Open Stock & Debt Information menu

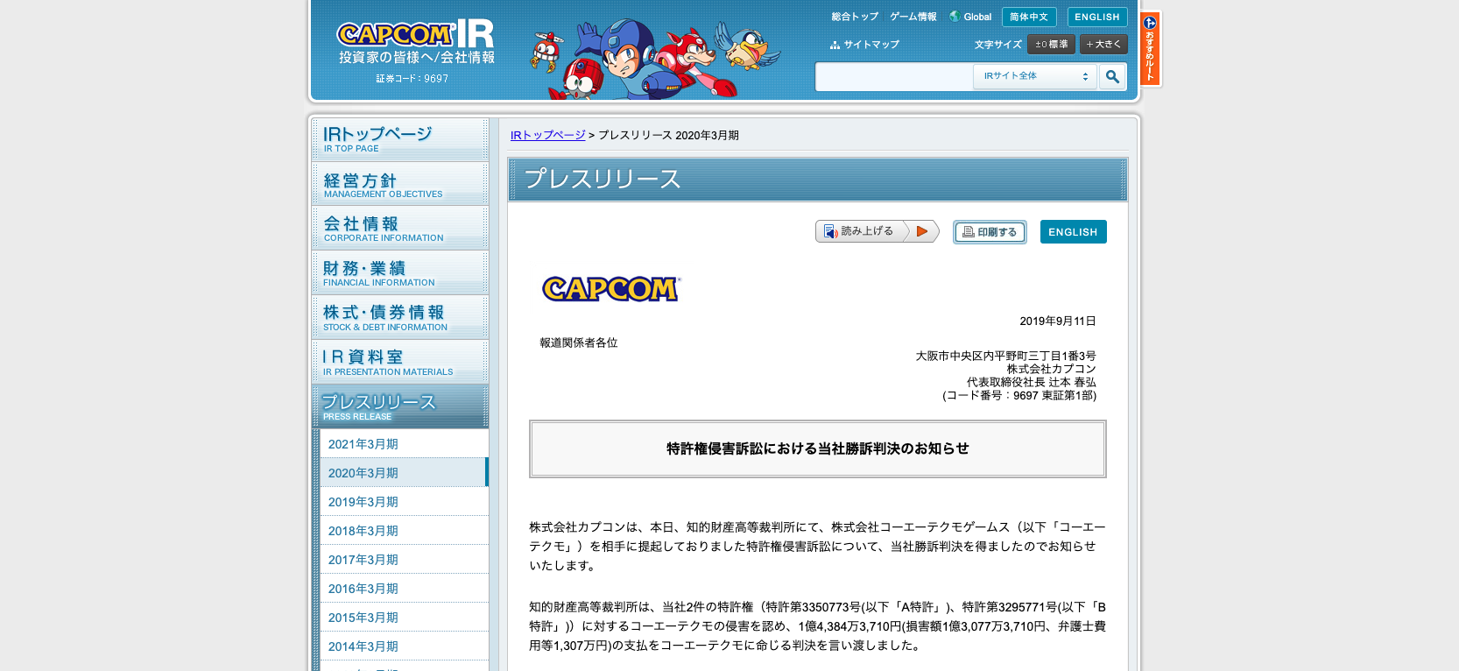coord(400,318)
